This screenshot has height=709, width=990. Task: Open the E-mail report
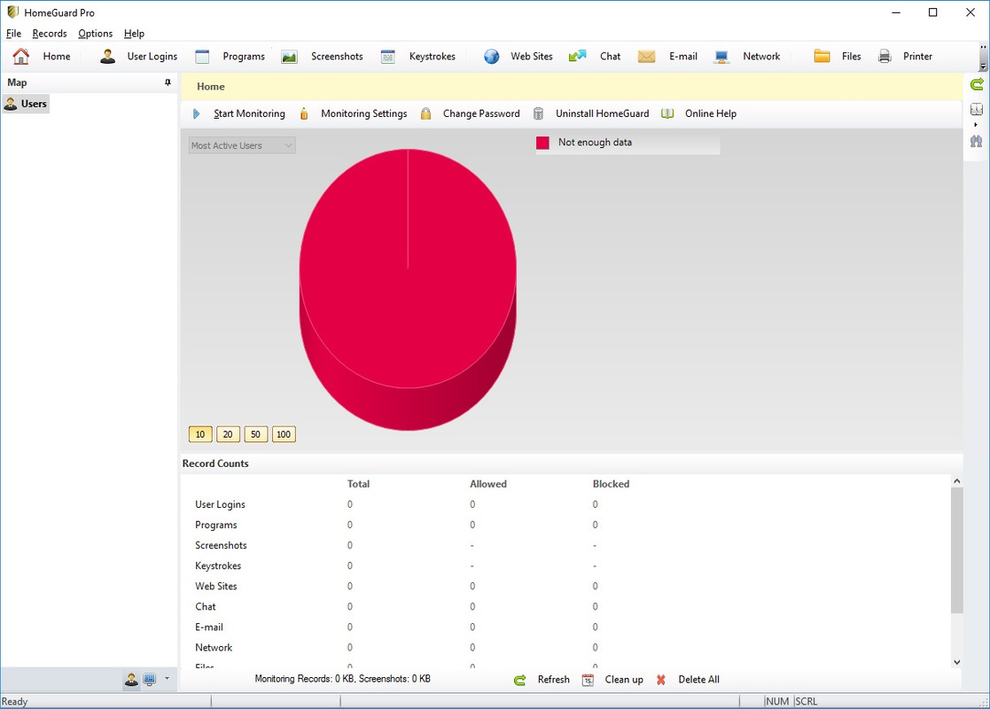tap(667, 56)
